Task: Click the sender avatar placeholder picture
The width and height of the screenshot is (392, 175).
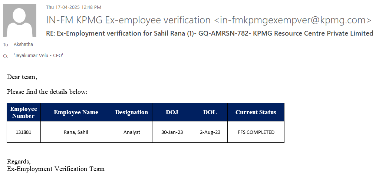Action: click(x=20, y=20)
